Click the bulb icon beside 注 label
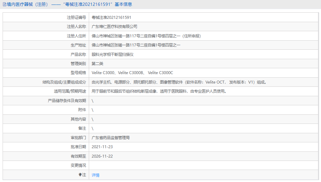 pos(80,175)
